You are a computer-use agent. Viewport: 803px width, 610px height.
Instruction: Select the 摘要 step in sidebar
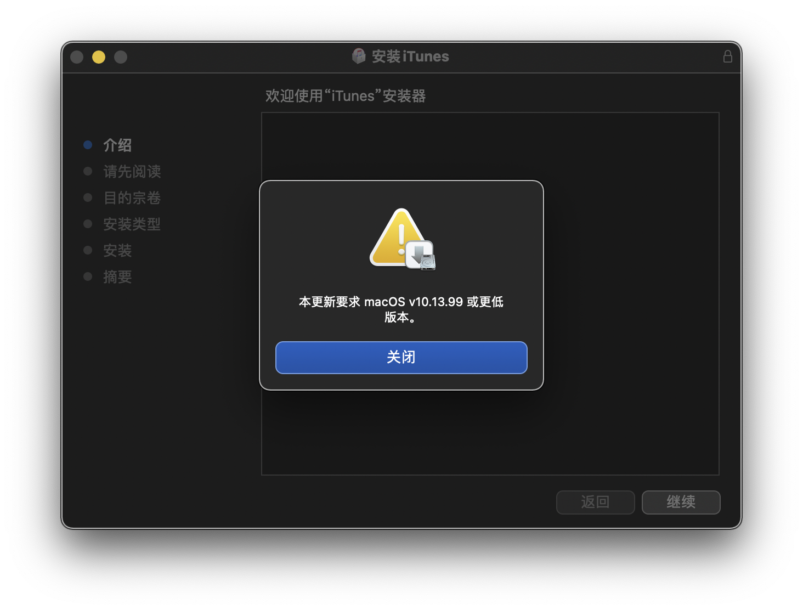117,277
